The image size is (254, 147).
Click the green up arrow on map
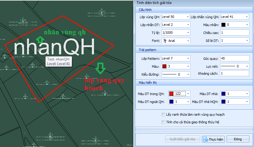coord(40,39)
